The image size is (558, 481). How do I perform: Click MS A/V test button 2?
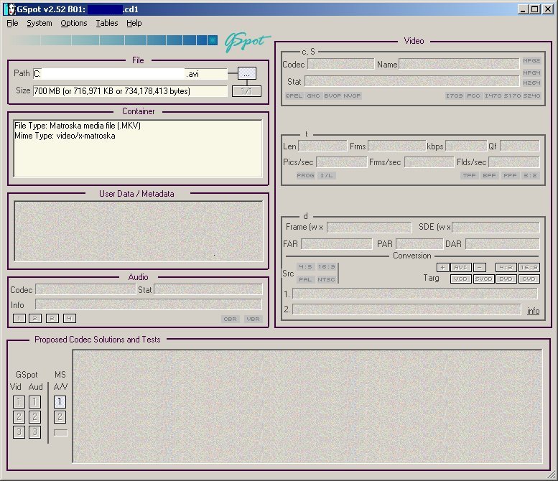tap(60, 417)
